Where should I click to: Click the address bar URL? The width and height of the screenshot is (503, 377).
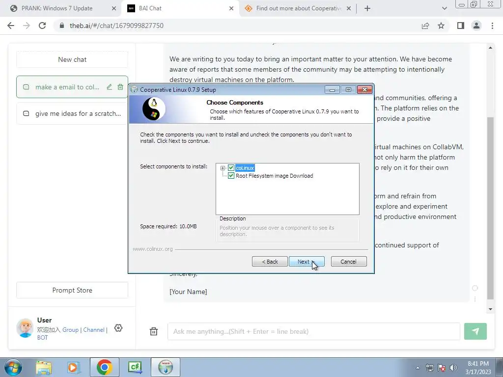(x=116, y=26)
